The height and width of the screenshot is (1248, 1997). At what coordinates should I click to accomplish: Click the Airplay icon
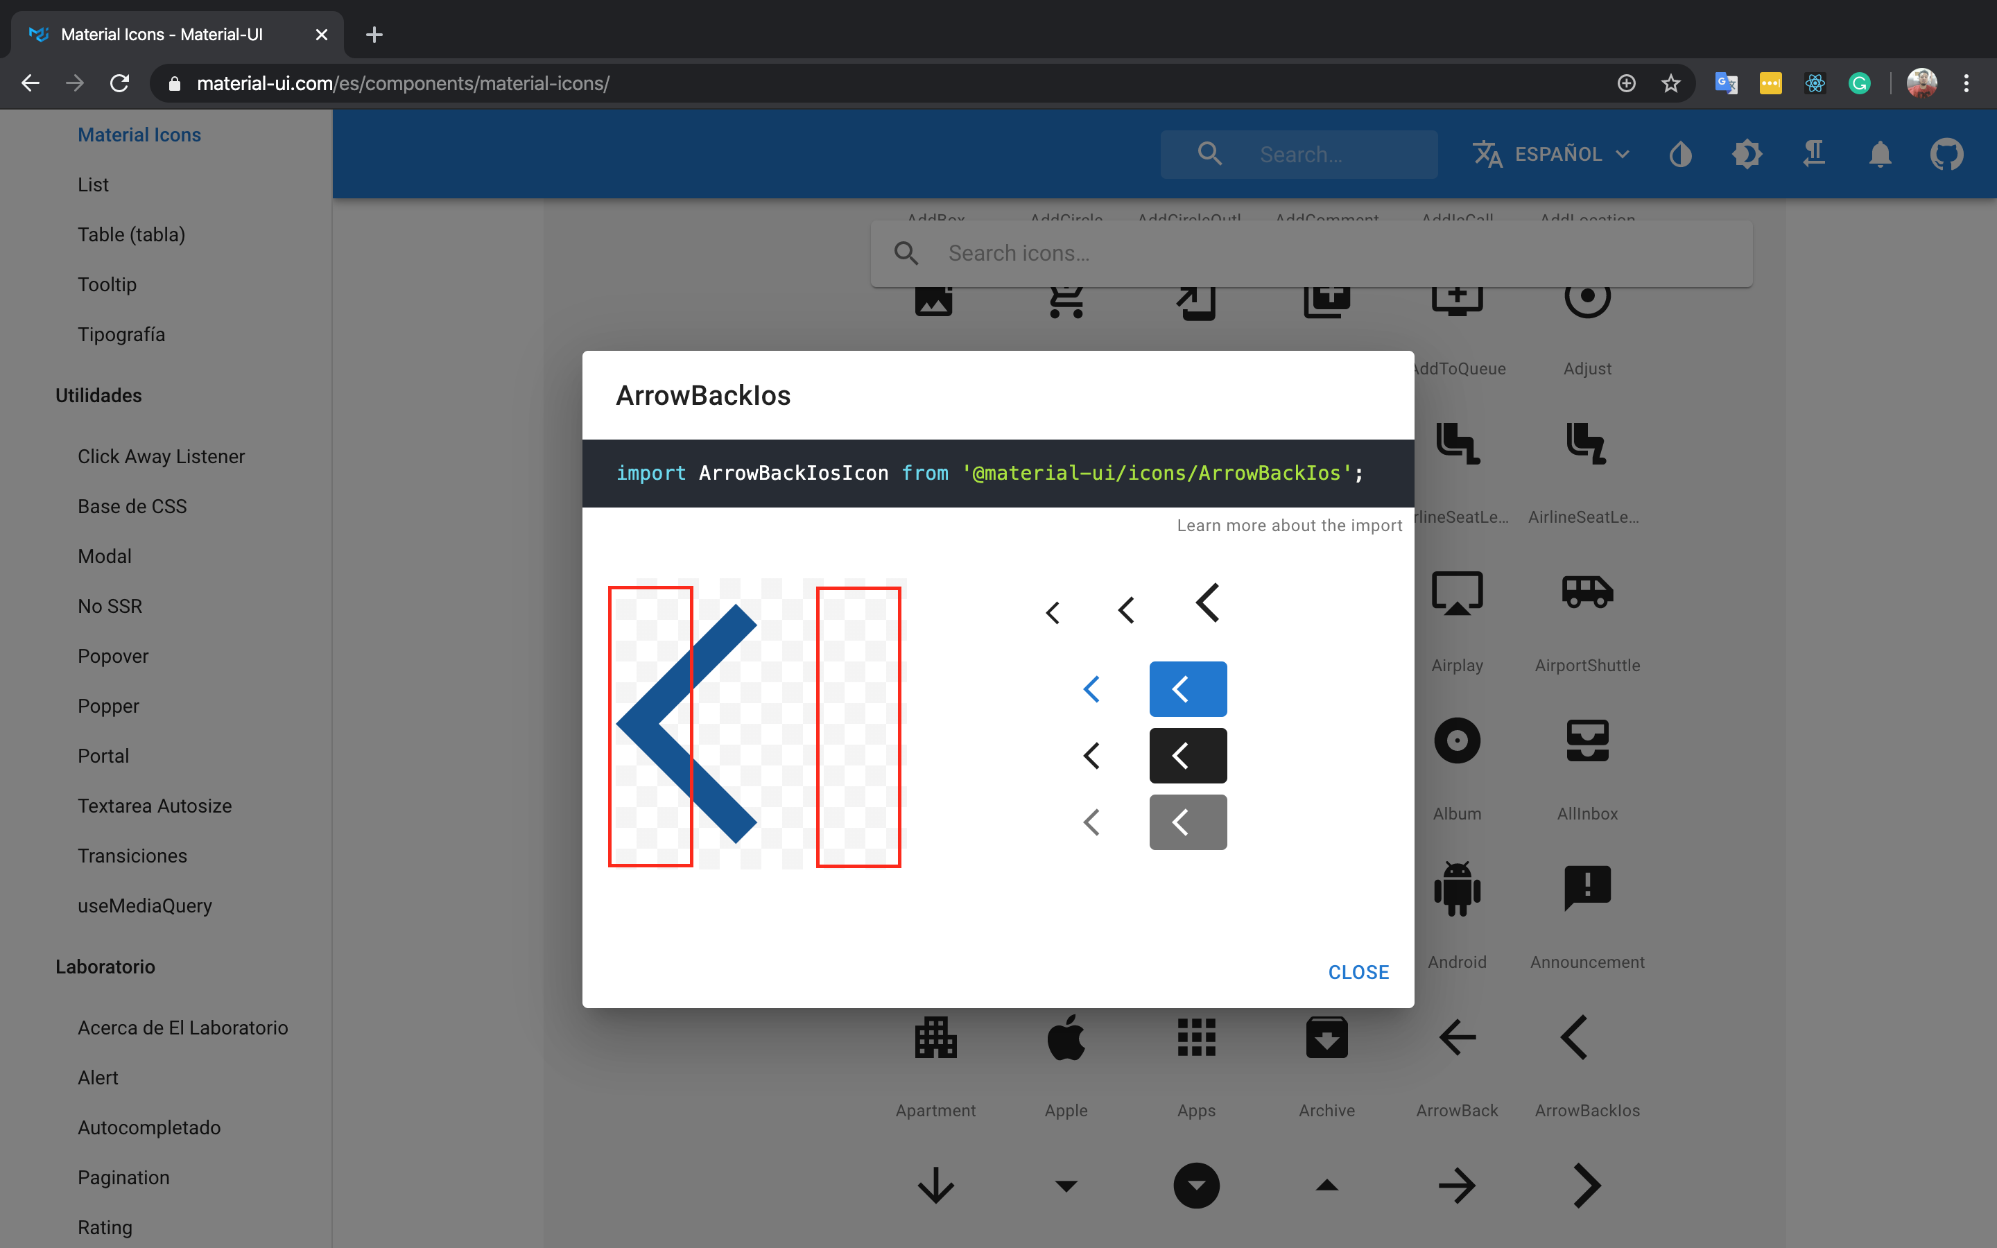point(1456,592)
